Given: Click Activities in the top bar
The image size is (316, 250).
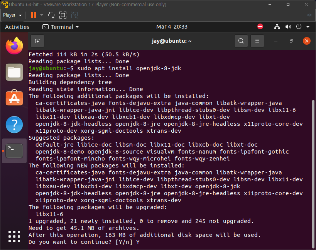Looking at the screenshot, I should tap(17, 27).
